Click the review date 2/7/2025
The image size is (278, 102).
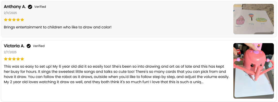10,52
